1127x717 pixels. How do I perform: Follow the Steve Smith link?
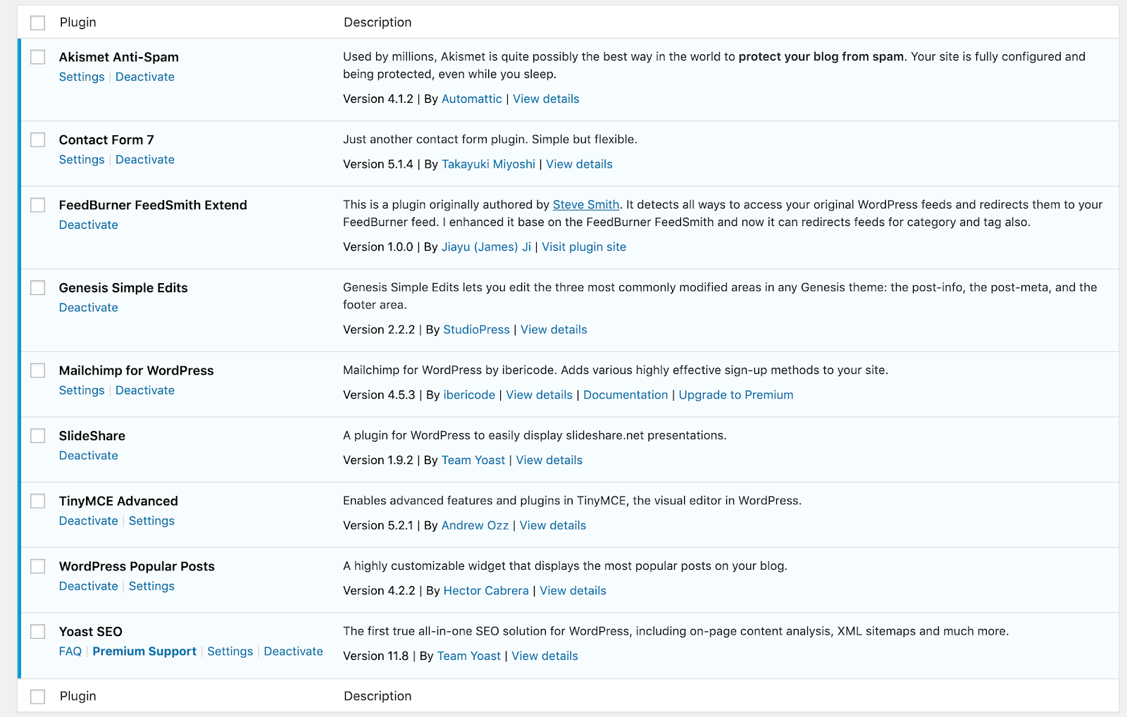point(586,204)
